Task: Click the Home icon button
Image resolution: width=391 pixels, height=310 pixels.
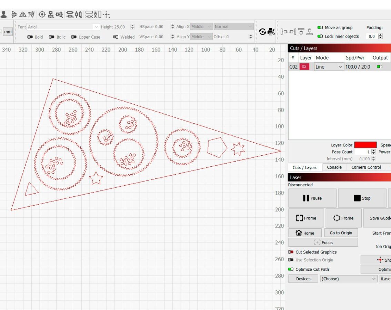Action: pos(305,233)
